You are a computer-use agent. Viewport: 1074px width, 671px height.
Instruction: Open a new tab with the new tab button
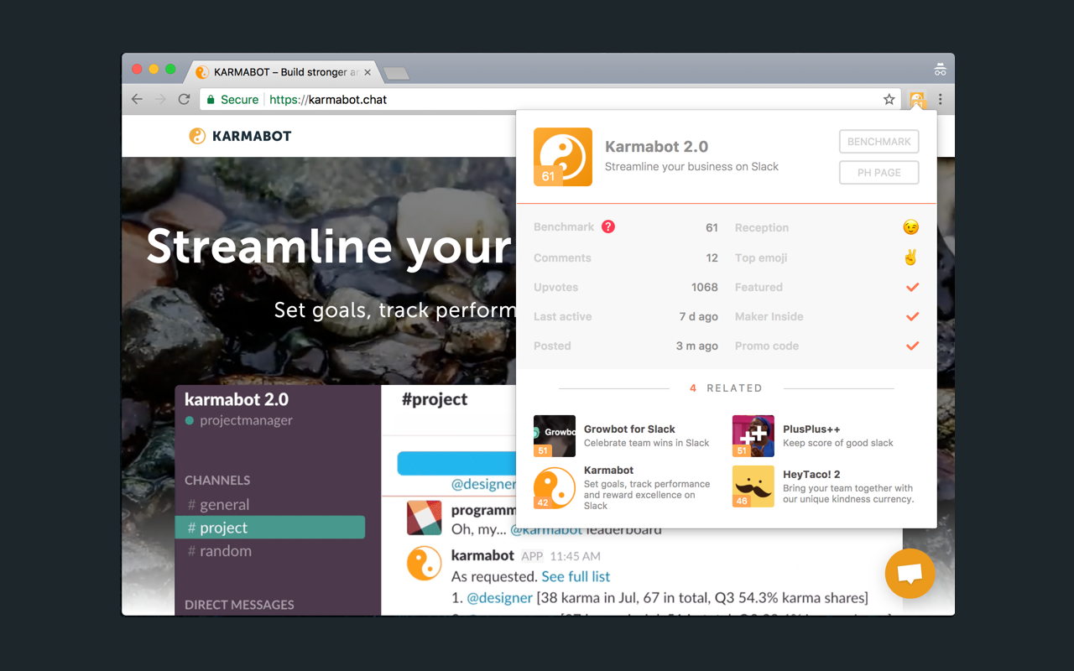pos(396,74)
